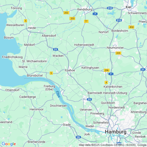Viewport: 147px width, 147px height.
Task: Click the yellow 205 road shield near Neumünster
Action: [118, 53]
